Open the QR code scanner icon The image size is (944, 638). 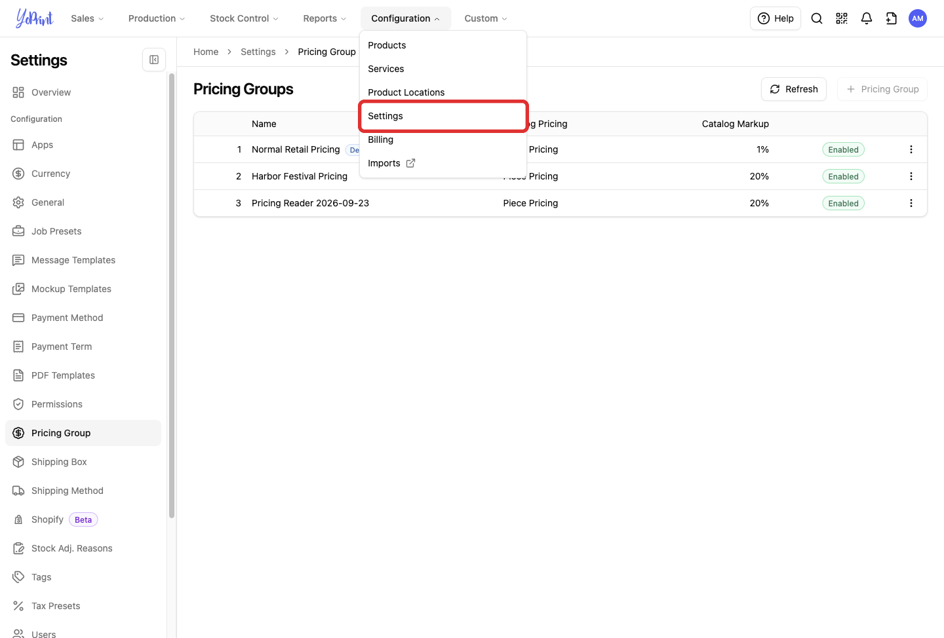pyautogui.click(x=842, y=18)
